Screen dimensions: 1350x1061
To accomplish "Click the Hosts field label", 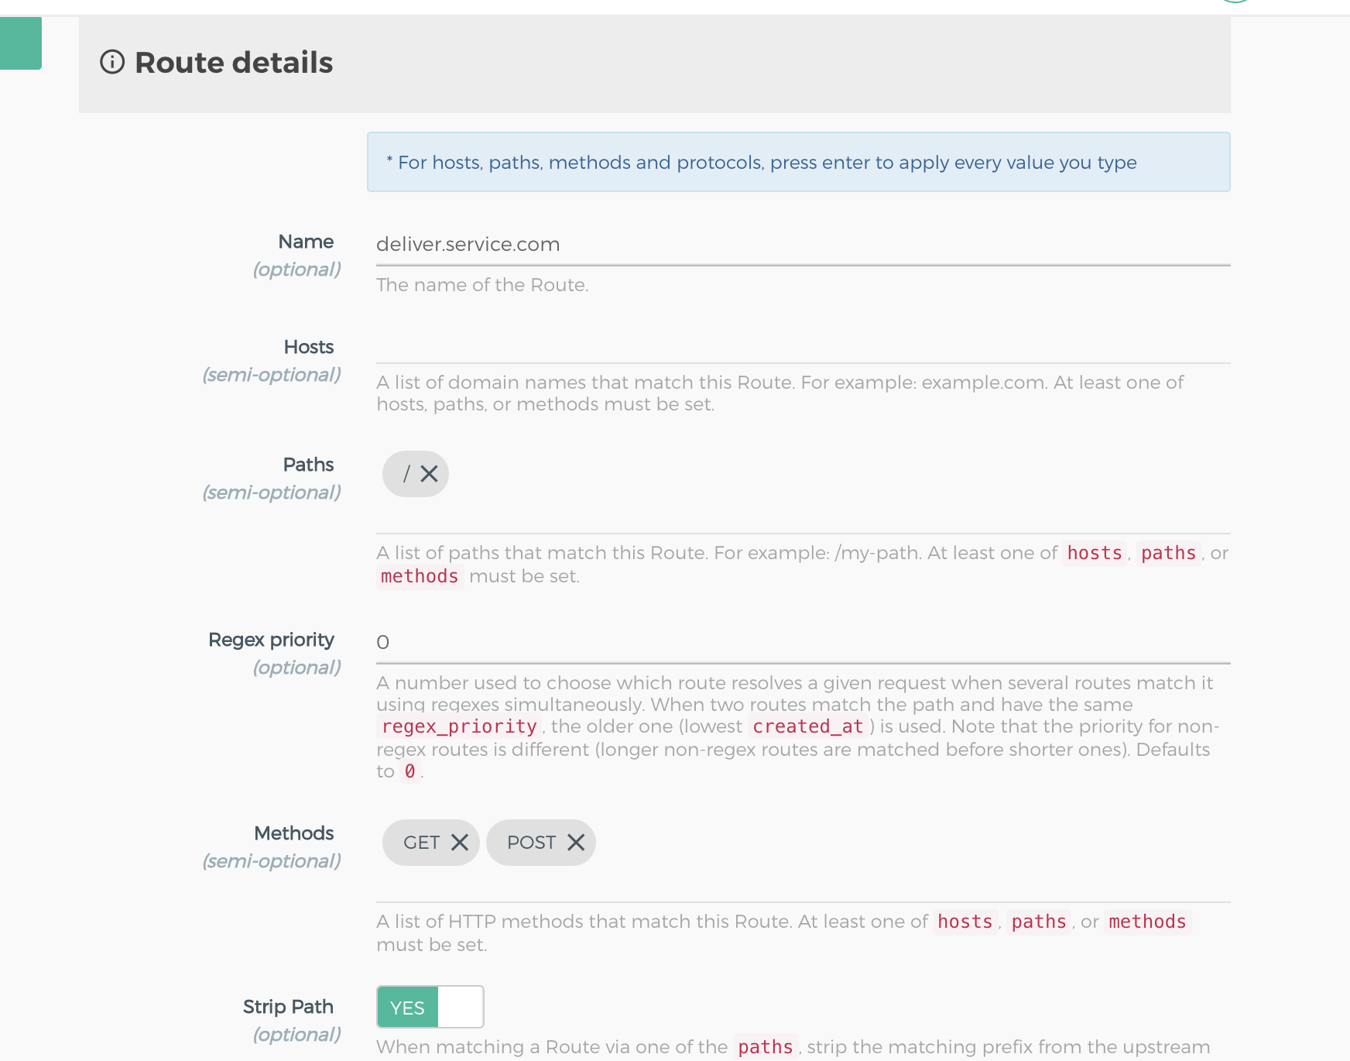I will 309,347.
